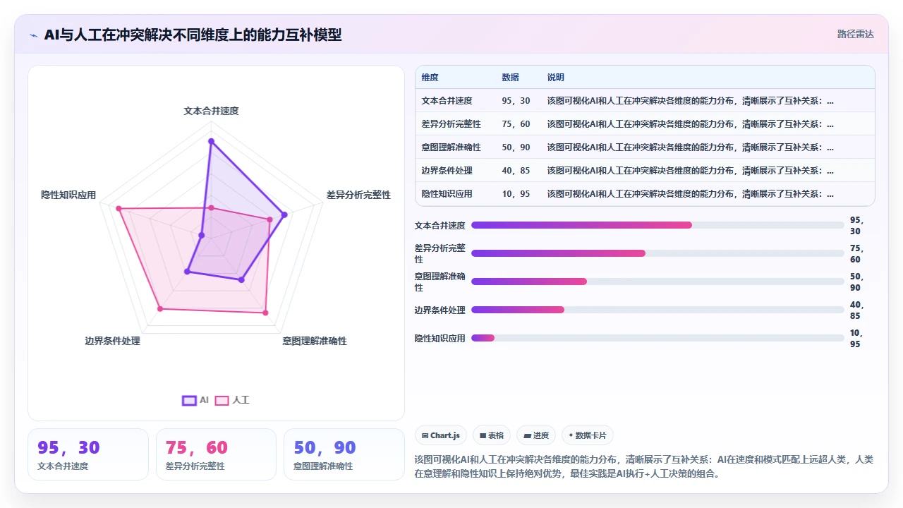Click the 95，30 value after the progress bar

click(x=857, y=225)
